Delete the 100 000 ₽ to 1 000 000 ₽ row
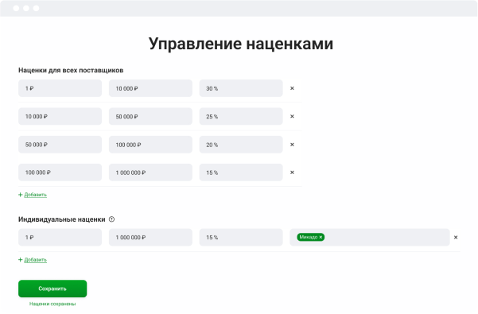478x314 pixels. pos(292,173)
